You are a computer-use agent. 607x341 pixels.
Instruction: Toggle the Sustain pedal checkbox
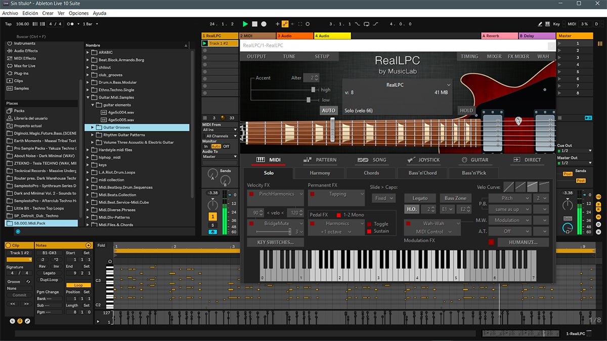coord(369,231)
